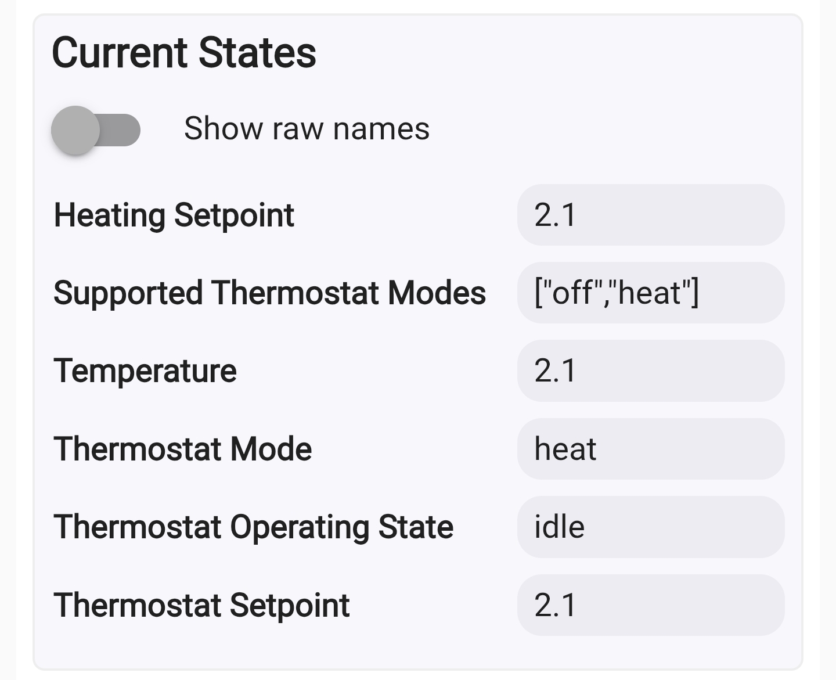The image size is (836, 680).
Task: Toggle the Show raw names switch
Action: pos(96,130)
